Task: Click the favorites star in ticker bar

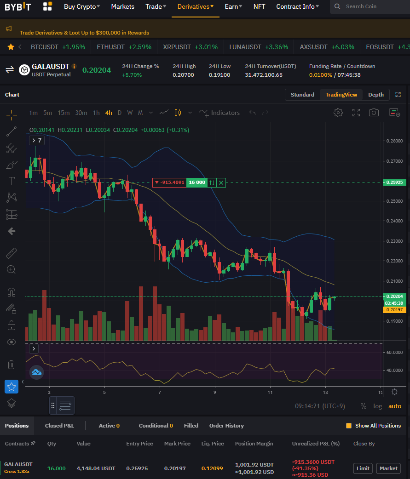Action: [x=11, y=47]
